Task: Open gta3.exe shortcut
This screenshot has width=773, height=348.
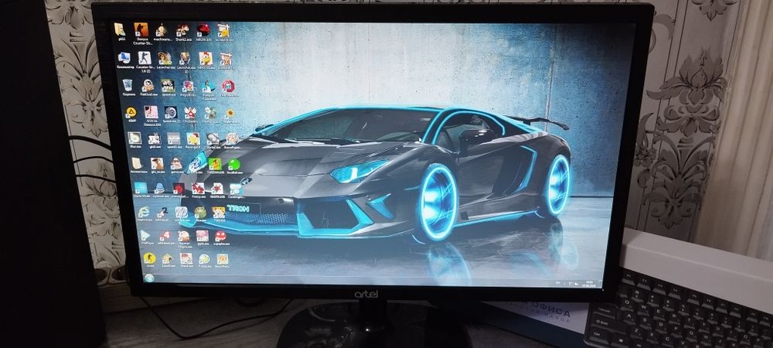Action: [x=155, y=138]
